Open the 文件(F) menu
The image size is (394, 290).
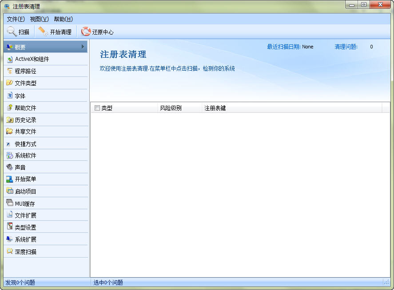[x=16, y=19]
